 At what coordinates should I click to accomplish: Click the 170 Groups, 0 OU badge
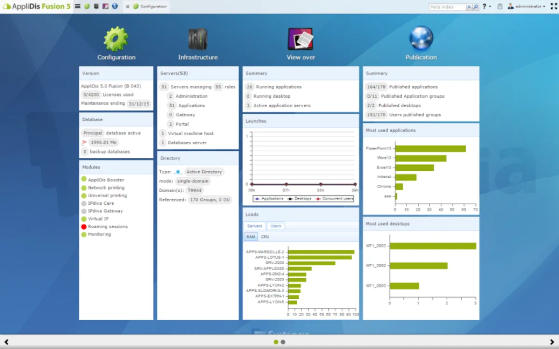210,200
